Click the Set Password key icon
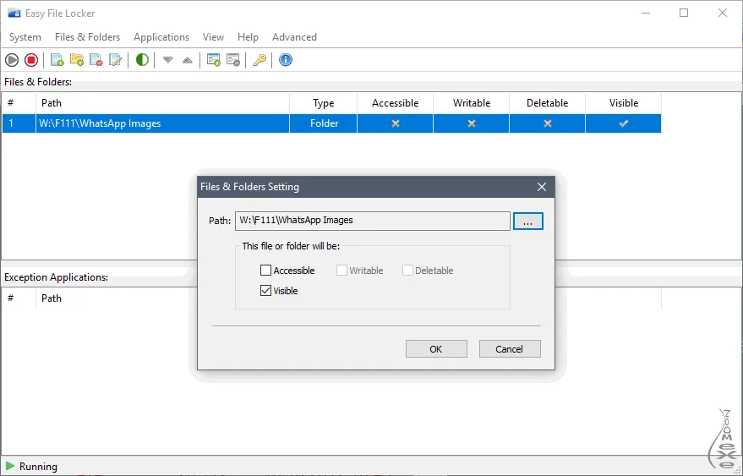The width and height of the screenshot is (743, 476). pyautogui.click(x=260, y=60)
